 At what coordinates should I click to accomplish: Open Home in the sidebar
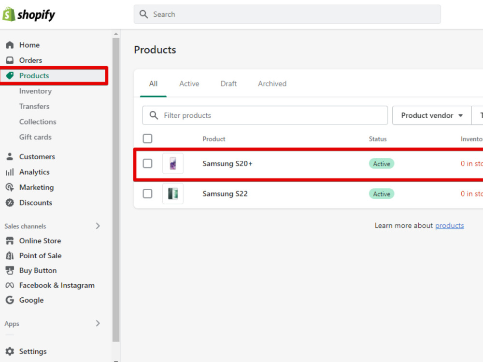click(29, 45)
